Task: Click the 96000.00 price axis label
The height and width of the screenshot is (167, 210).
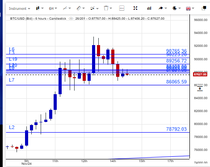Action: [201, 20]
